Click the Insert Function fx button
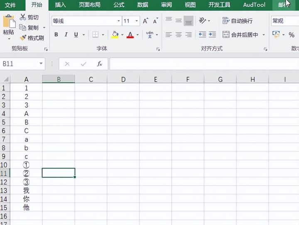 coord(100,64)
